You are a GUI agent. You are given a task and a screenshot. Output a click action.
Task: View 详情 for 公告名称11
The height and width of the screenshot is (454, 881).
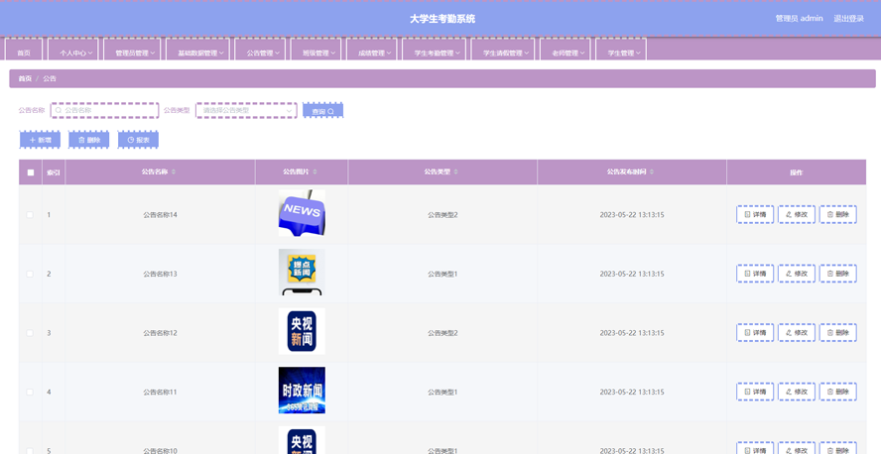pyautogui.click(x=755, y=392)
